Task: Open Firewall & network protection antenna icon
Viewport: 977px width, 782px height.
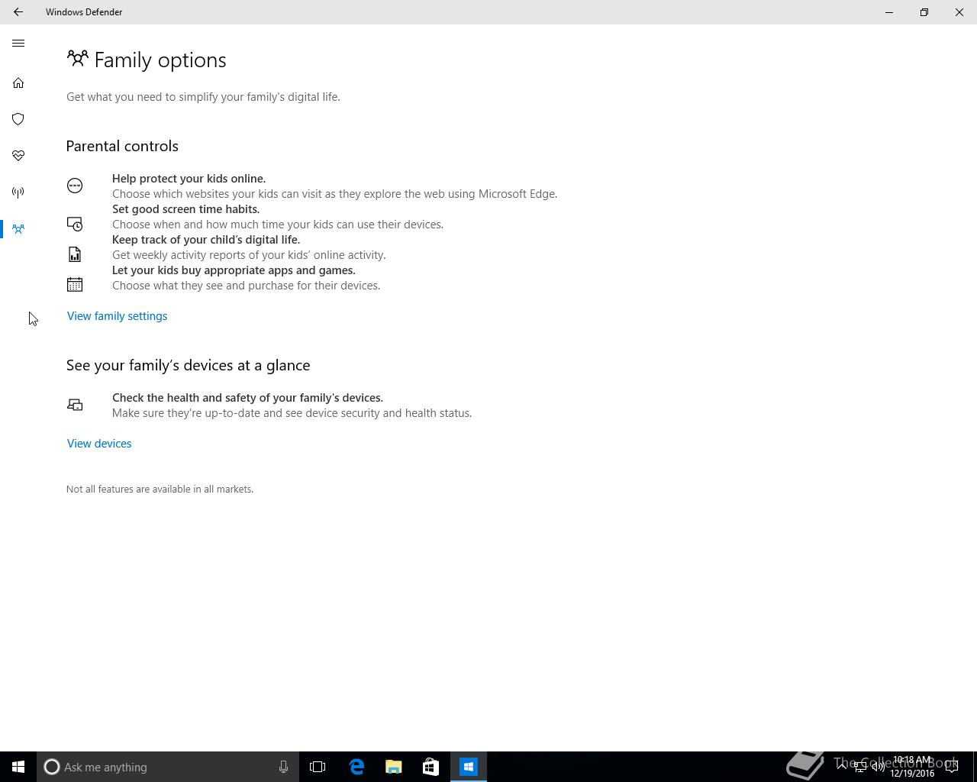Action: point(18,192)
